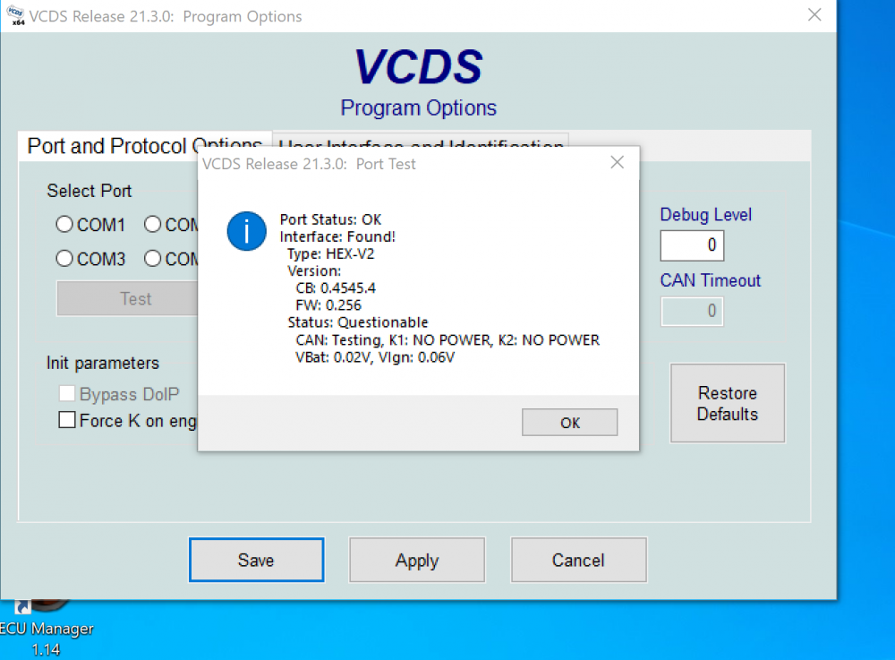Choose the port right of COM3
This screenshot has height=660, width=895.
[x=152, y=259]
